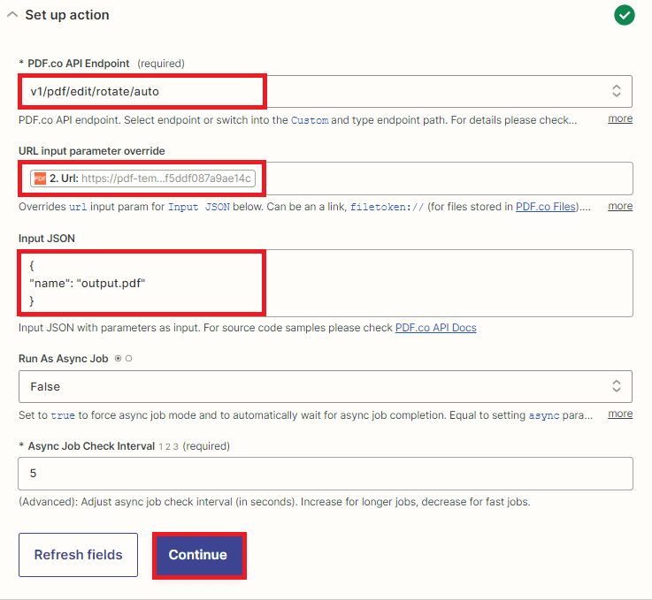Open the PDF.co API Docs link
The image size is (652, 600).
click(x=435, y=328)
